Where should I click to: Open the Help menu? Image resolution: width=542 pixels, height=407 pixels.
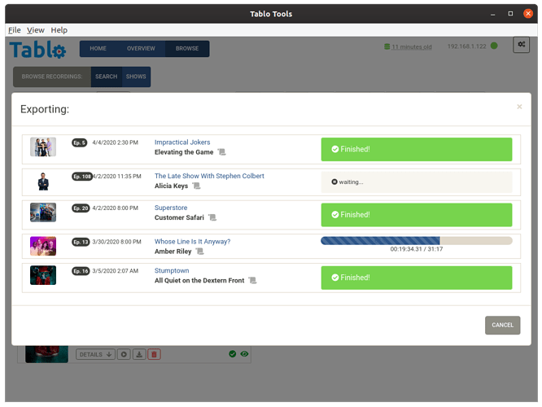coord(59,30)
